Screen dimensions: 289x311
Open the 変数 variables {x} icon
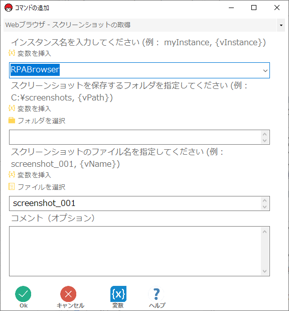point(118,294)
